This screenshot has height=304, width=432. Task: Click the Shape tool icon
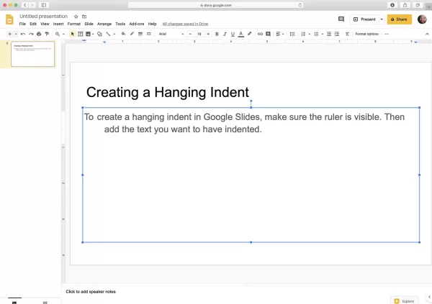pyautogui.click(x=100, y=34)
